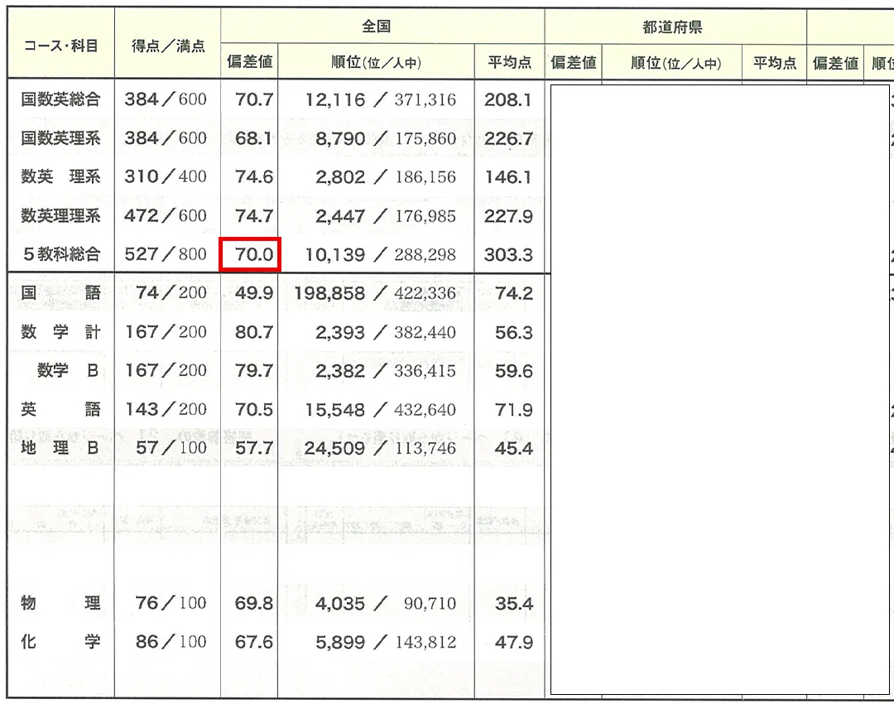The image size is (894, 704).
Task: Click the score 527／800
Action: [x=166, y=254]
